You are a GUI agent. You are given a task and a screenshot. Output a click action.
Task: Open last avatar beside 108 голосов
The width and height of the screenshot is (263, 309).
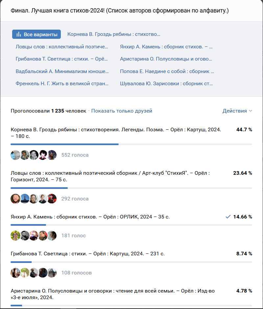[x=52, y=273]
